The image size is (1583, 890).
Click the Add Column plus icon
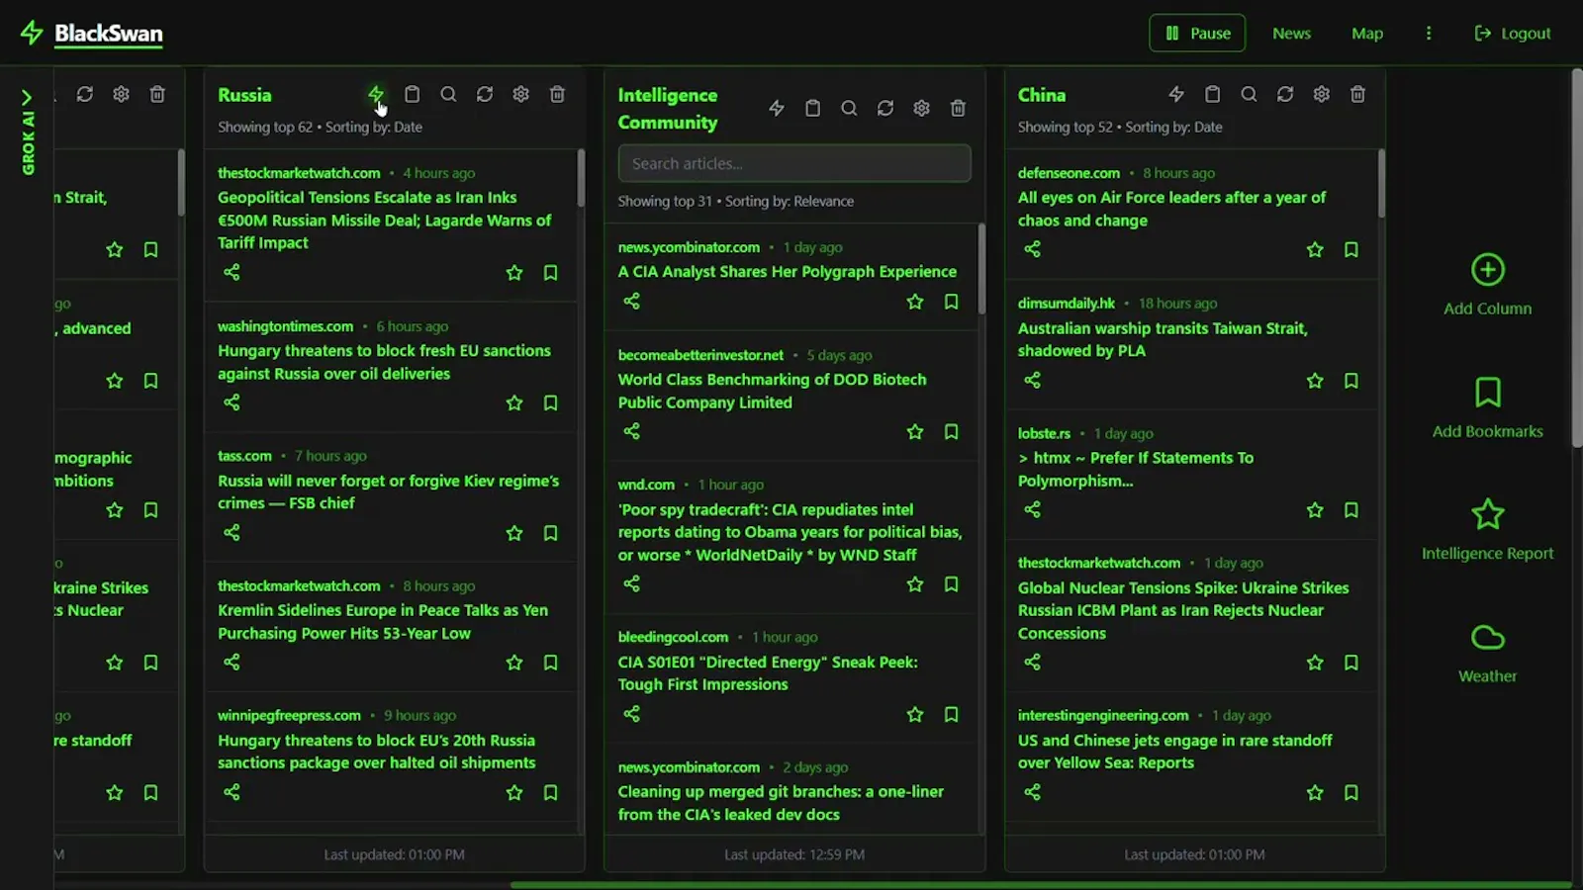(x=1487, y=270)
